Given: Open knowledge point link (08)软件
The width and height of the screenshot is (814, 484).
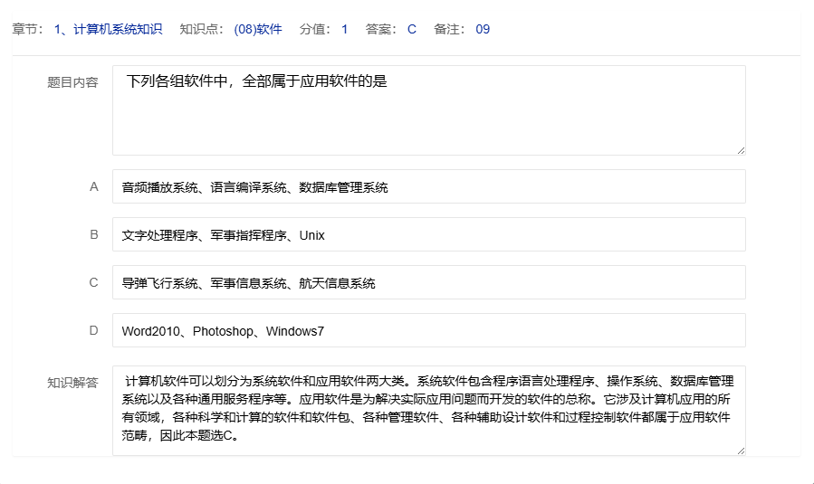Looking at the screenshot, I should (x=258, y=29).
